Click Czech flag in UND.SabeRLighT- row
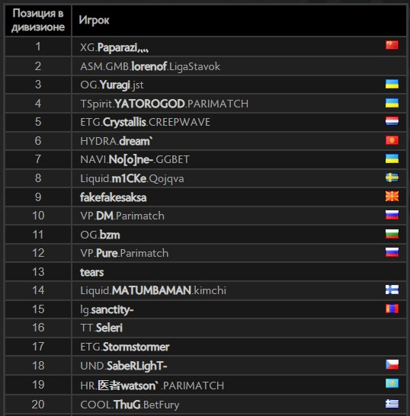410x416 pixels. pyautogui.click(x=392, y=364)
